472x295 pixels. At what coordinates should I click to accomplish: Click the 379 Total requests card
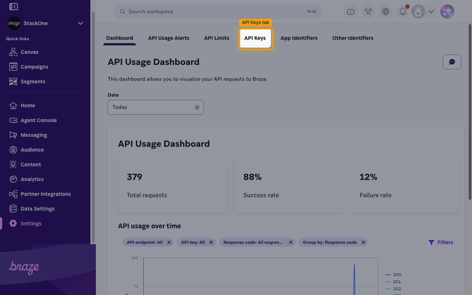click(172, 185)
